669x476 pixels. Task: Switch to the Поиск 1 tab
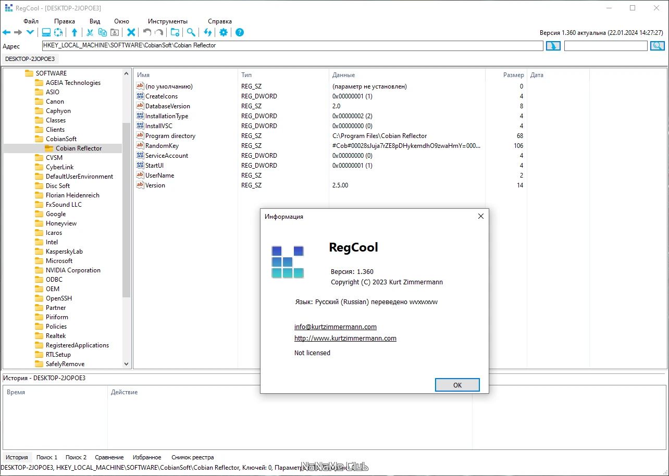point(47,457)
